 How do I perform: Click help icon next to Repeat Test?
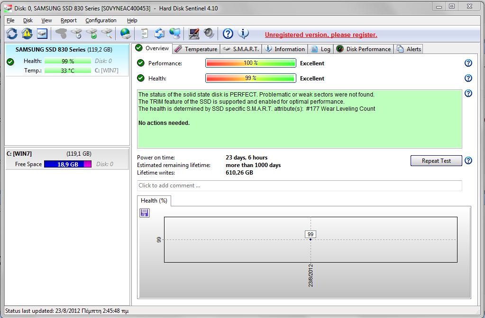click(468, 160)
